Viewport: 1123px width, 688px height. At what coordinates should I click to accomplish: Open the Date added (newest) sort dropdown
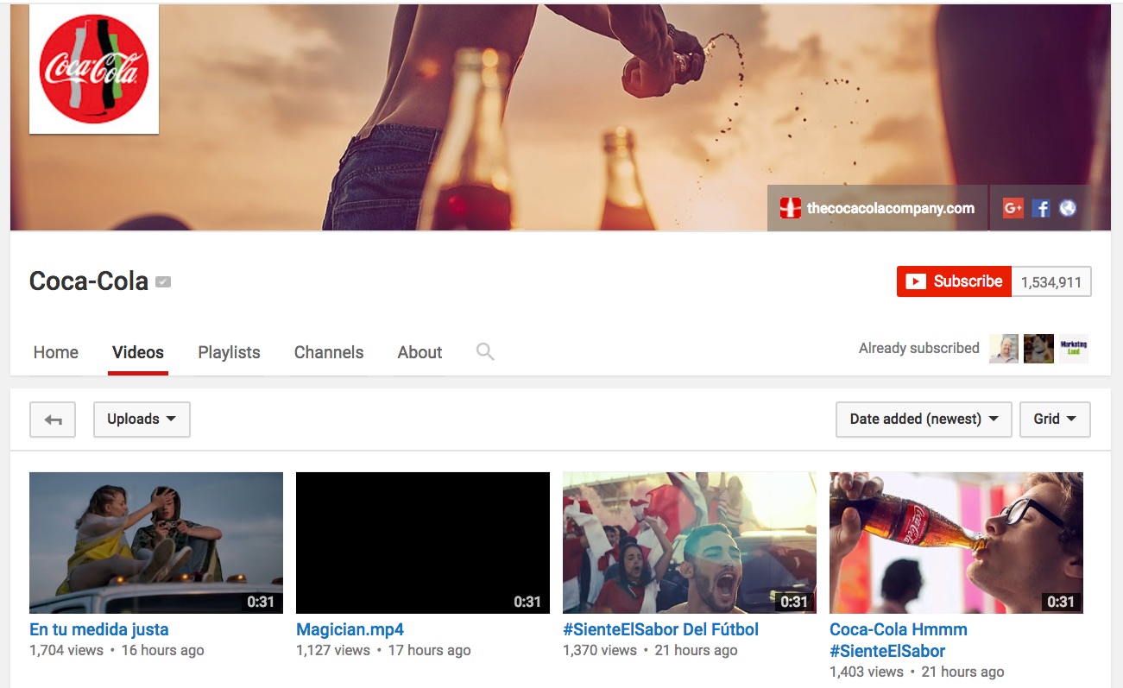coord(924,420)
